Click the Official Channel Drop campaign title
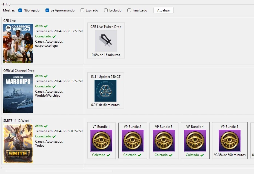Image resolution: width=254 pixels, height=174 pixels. click(x=19, y=70)
